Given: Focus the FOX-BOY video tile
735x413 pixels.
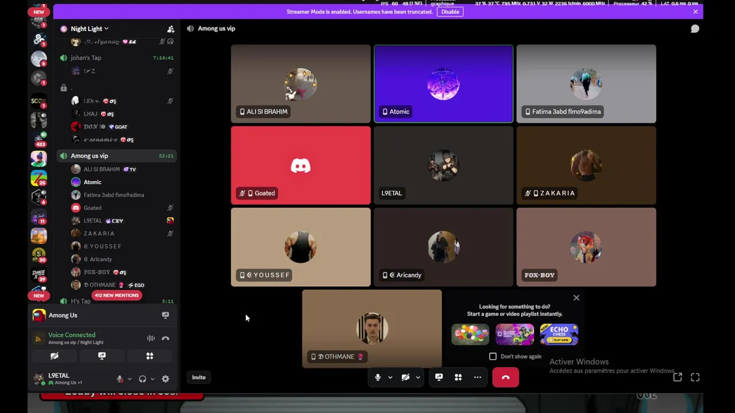Looking at the screenshot, I should pyautogui.click(x=586, y=247).
